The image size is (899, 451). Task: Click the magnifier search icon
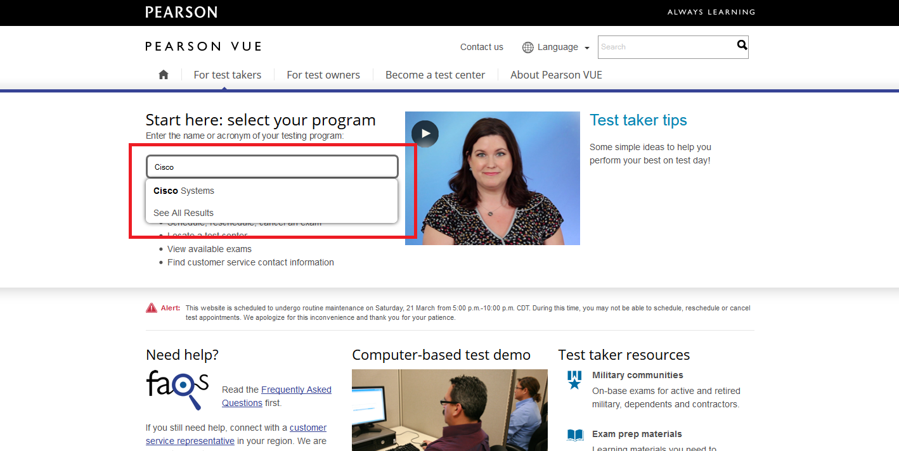point(742,45)
